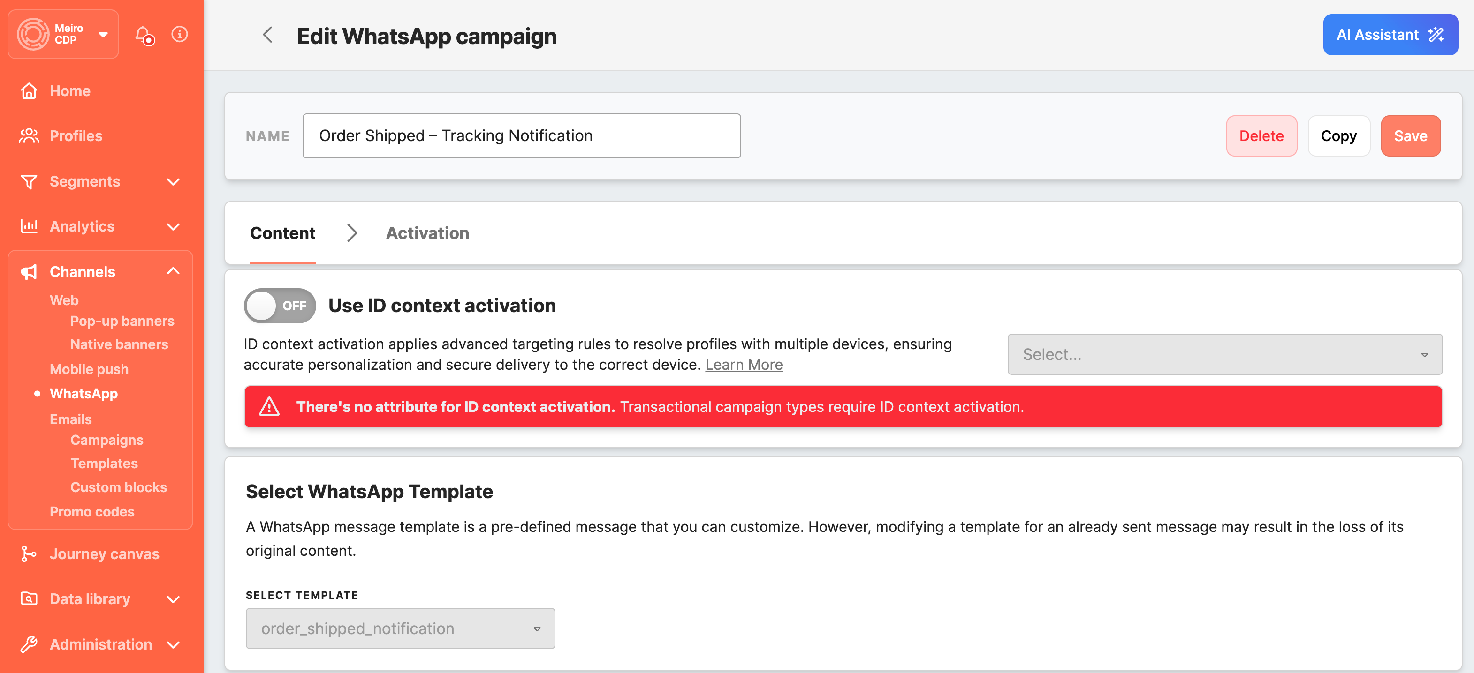1474x673 pixels.
Task: Expand the Segments sidebar menu
Action: (173, 181)
